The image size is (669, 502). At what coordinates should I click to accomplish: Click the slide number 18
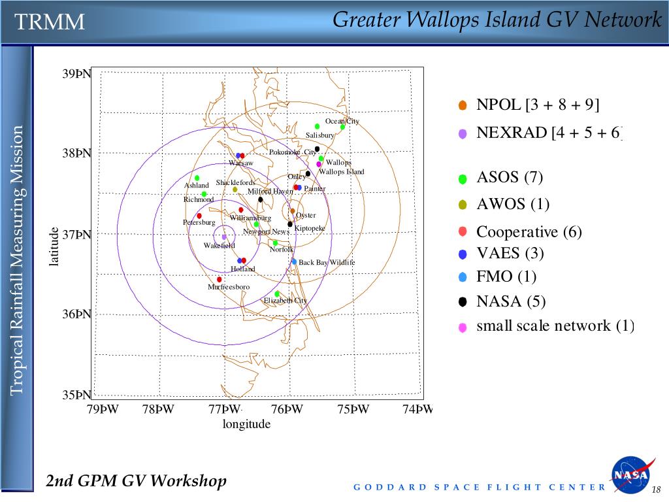656,490
